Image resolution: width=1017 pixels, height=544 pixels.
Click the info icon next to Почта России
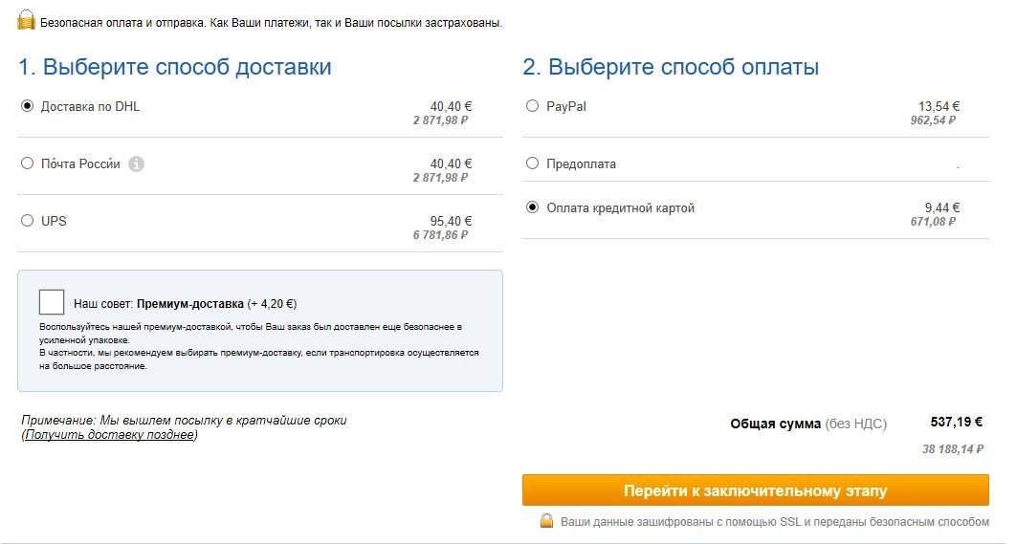137,163
